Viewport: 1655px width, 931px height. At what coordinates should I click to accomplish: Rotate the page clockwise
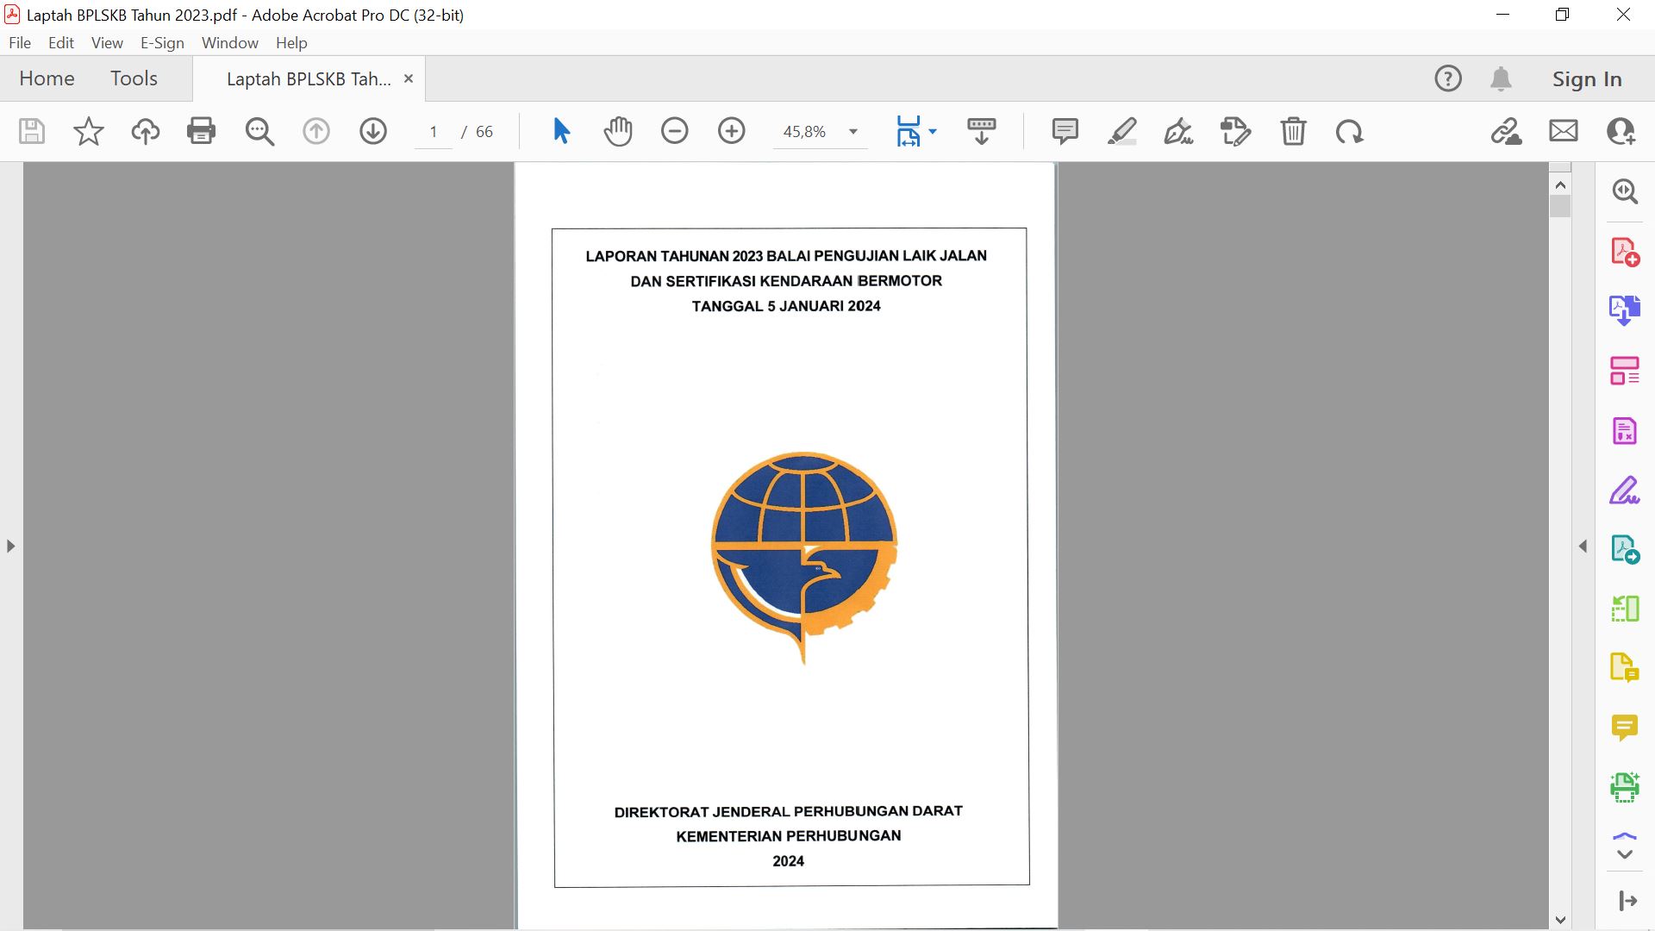[x=1349, y=132]
